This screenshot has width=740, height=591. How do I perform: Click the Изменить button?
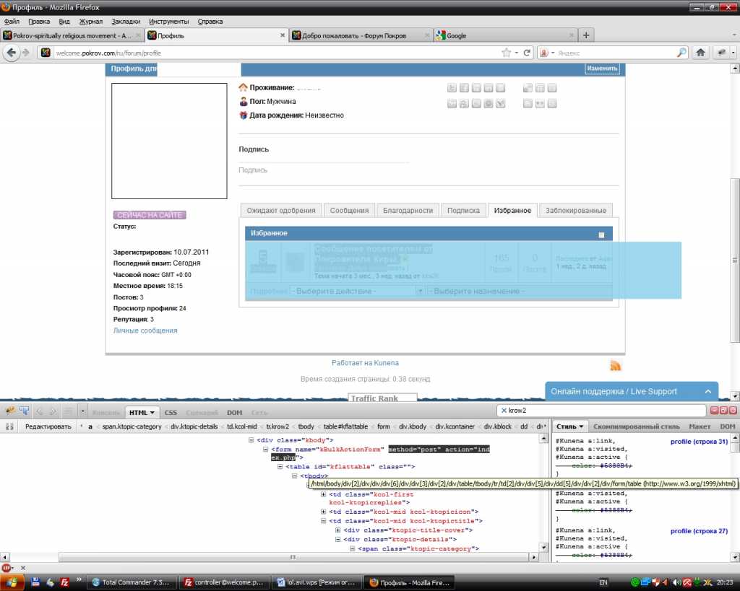click(602, 69)
